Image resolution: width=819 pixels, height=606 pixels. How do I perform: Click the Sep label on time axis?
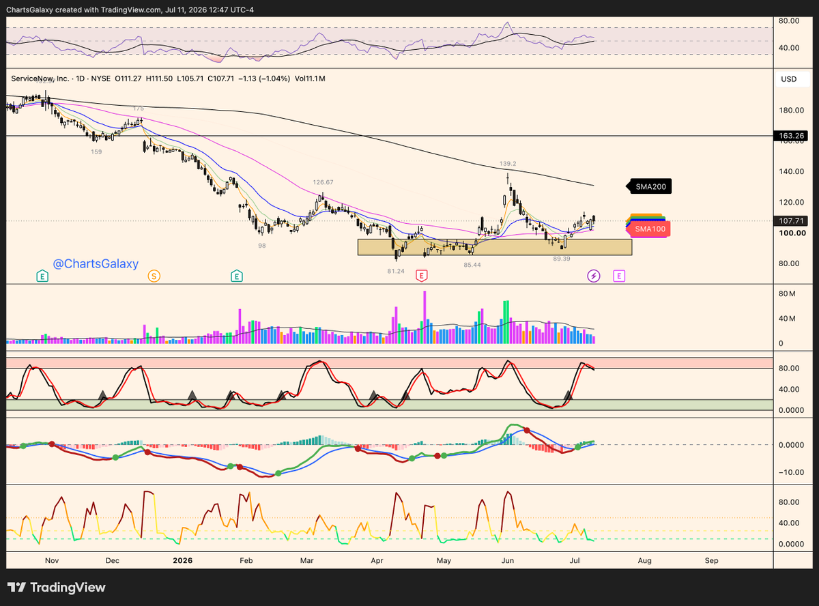tap(712, 561)
